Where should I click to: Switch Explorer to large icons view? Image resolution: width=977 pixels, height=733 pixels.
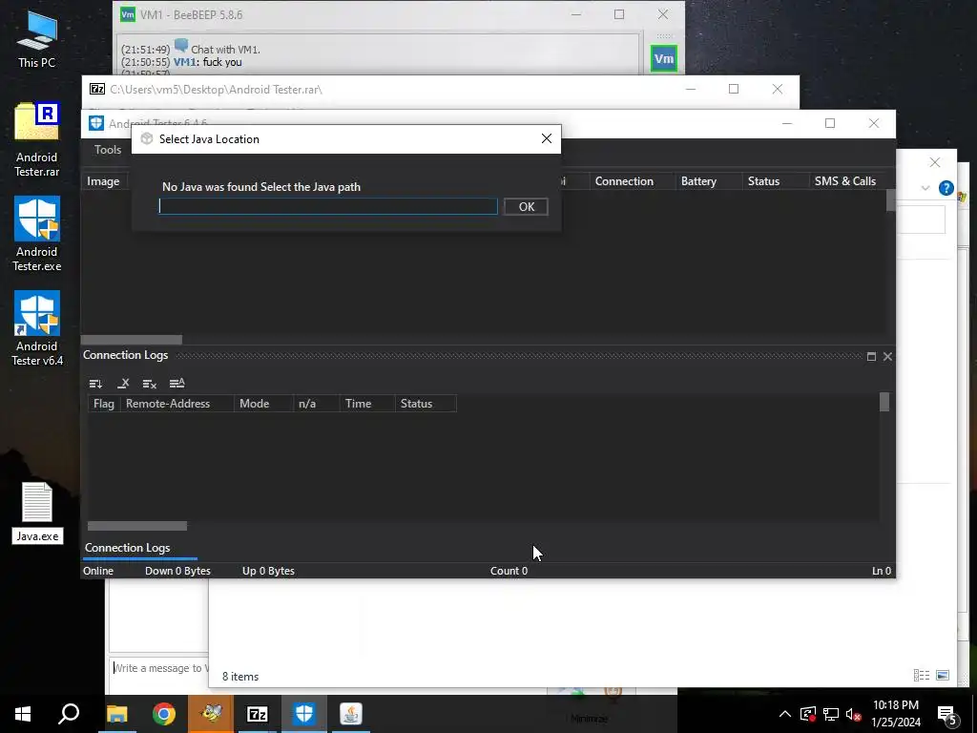click(943, 675)
